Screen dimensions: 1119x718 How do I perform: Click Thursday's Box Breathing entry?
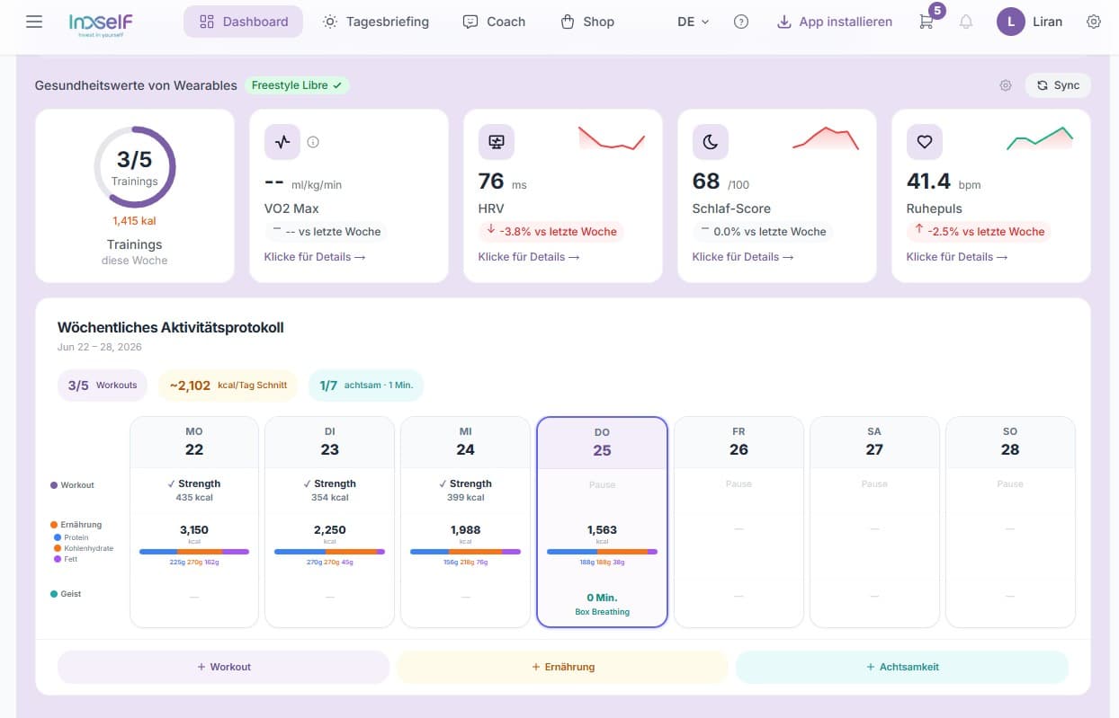(x=602, y=604)
